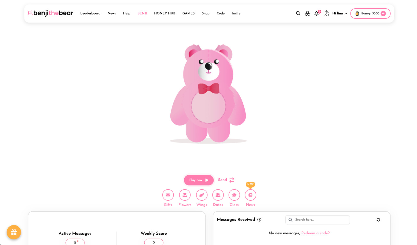This screenshot has height=245, width=417.
Task: Click the Class label text
Action: [x=234, y=205]
